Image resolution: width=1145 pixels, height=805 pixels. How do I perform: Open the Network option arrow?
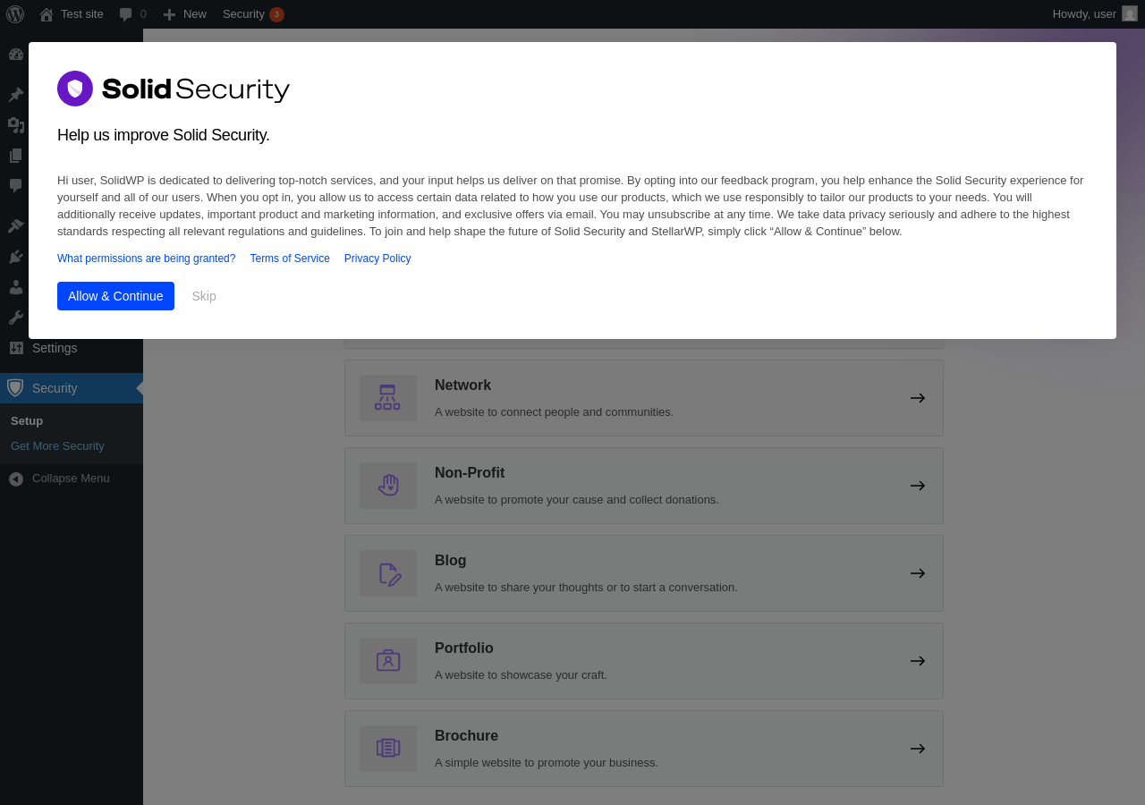tap(918, 398)
